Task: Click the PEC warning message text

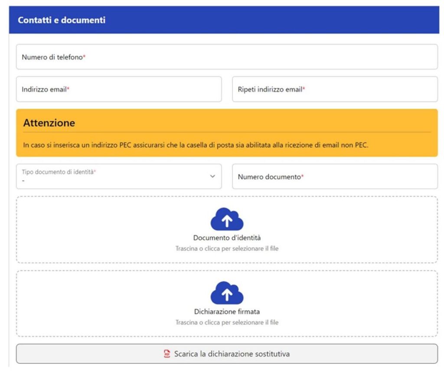Action: pyautogui.click(x=196, y=145)
